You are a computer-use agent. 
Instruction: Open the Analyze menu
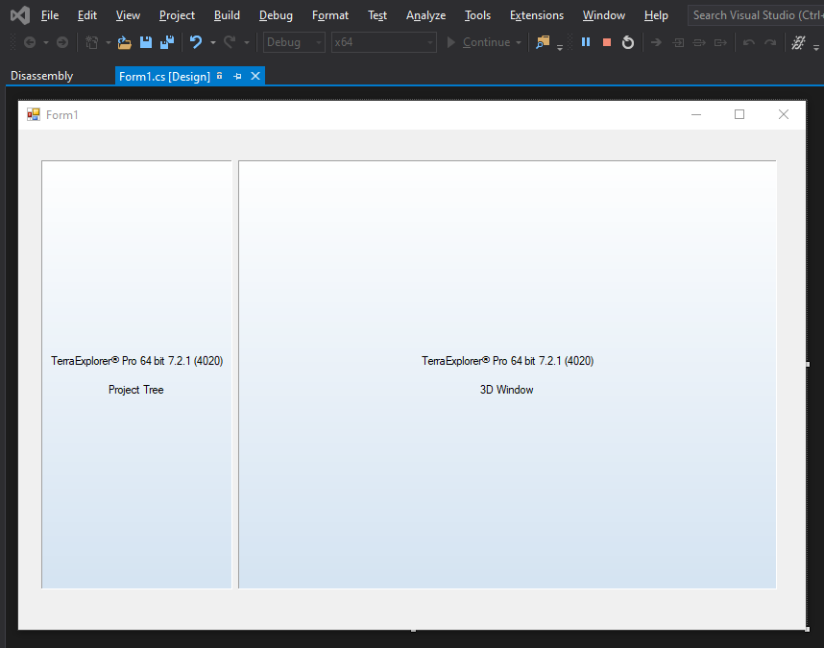coord(425,15)
